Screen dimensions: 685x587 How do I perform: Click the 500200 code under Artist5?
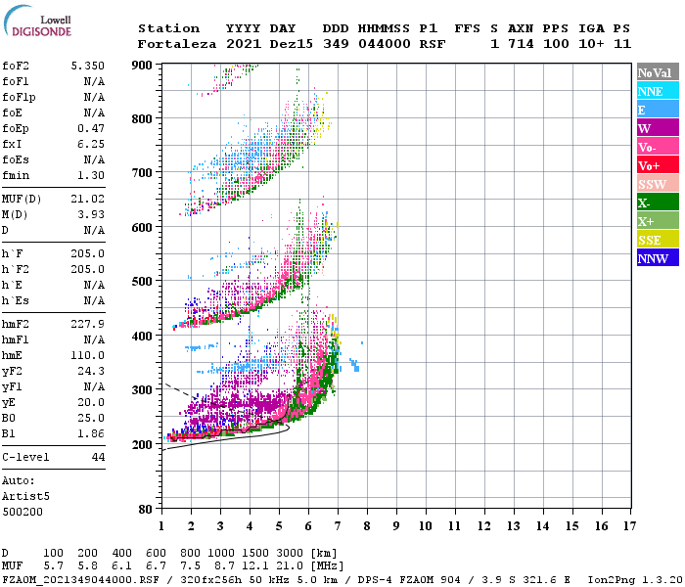[23, 512]
